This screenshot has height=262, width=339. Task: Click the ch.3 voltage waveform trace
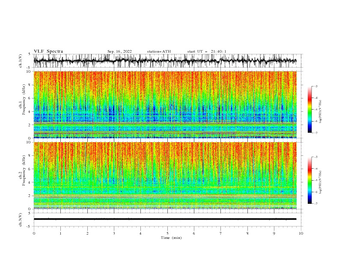point(165,219)
